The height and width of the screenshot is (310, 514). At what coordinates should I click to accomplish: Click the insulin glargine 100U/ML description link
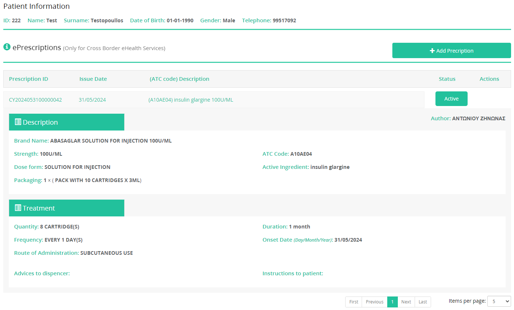[x=191, y=100]
